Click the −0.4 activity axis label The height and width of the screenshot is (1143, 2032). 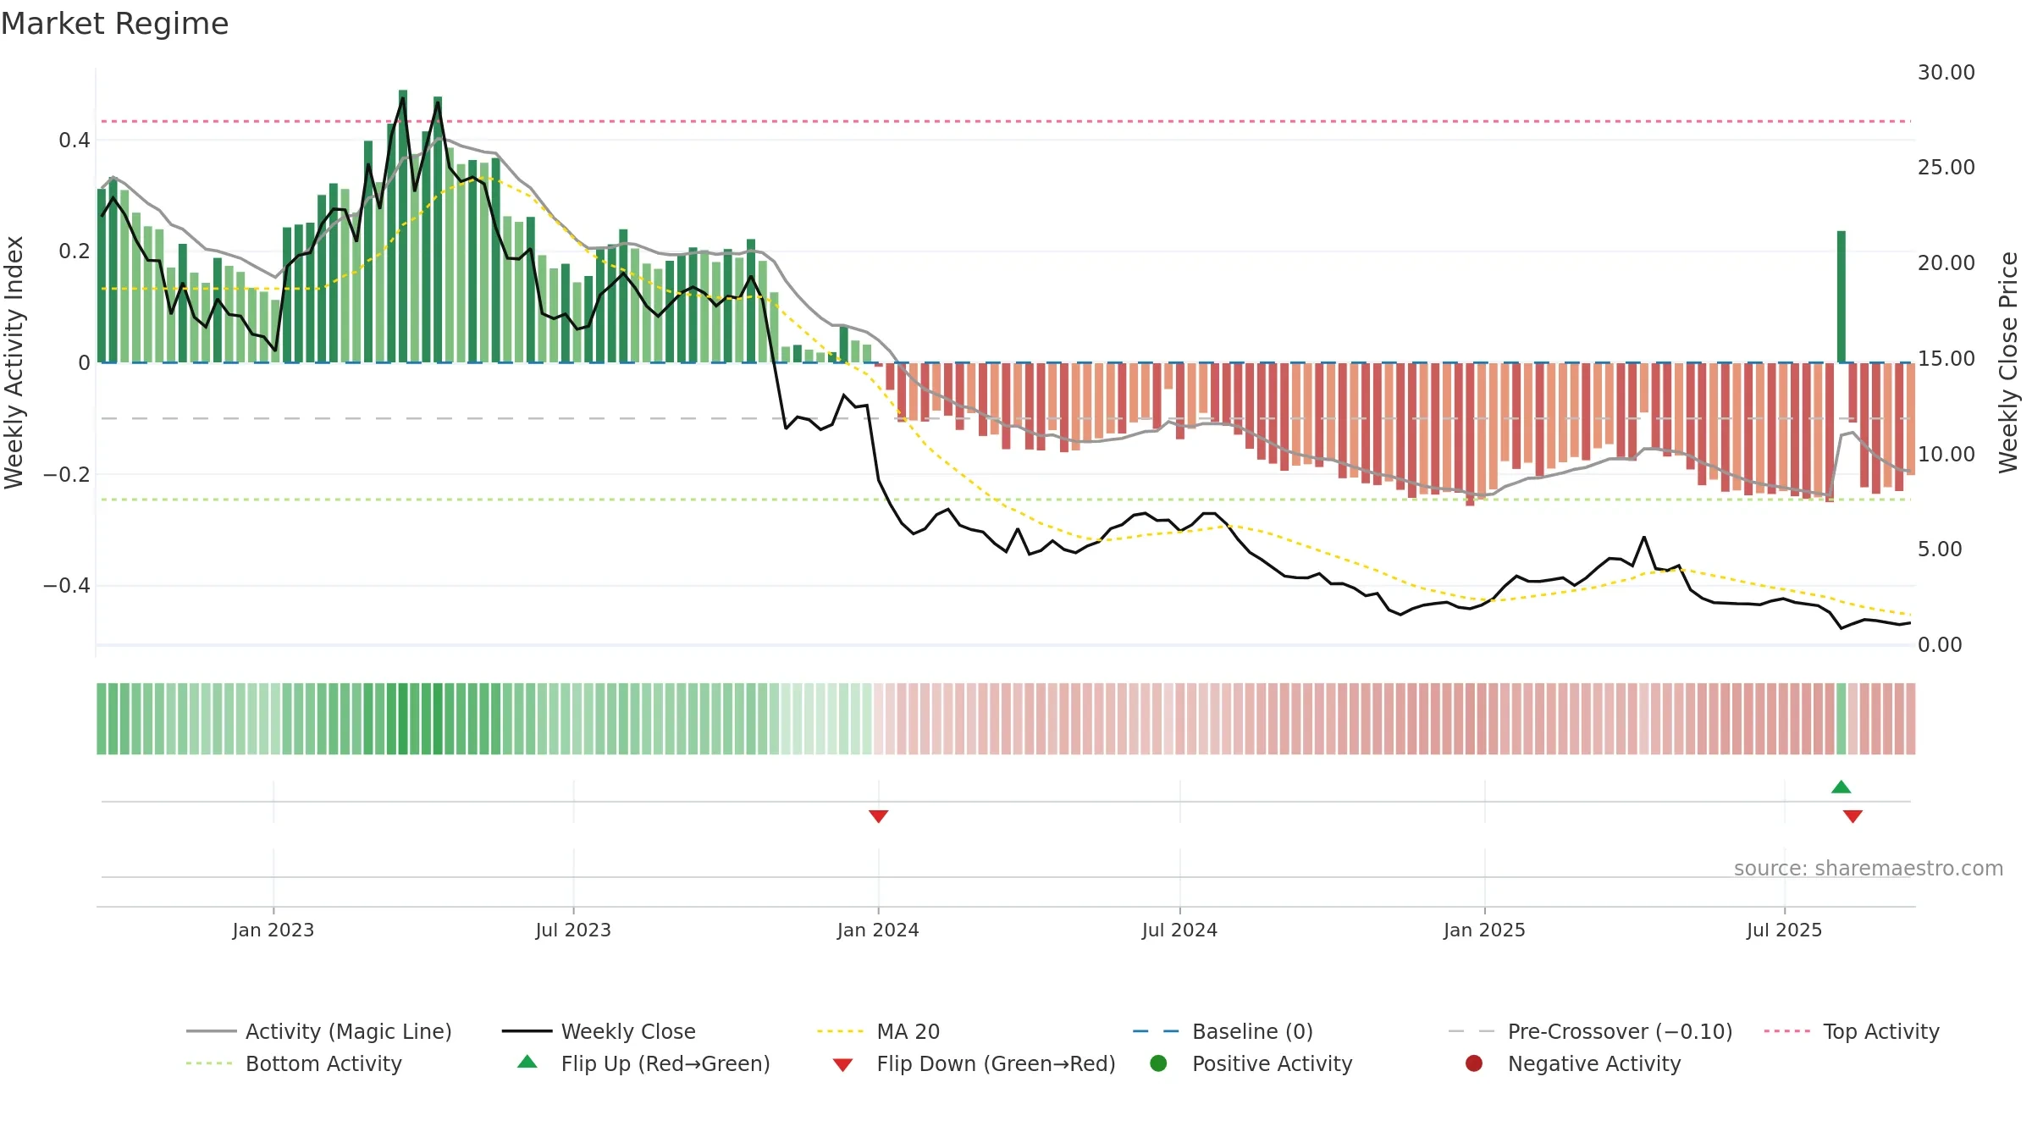67,585
